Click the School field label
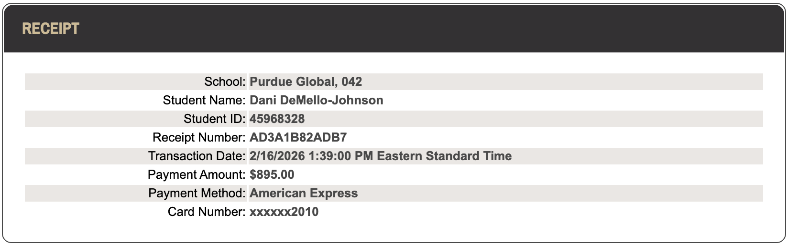 coord(225,82)
